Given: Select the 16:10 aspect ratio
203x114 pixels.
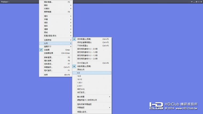Looking at the screenshot, I should click(x=92, y=79).
